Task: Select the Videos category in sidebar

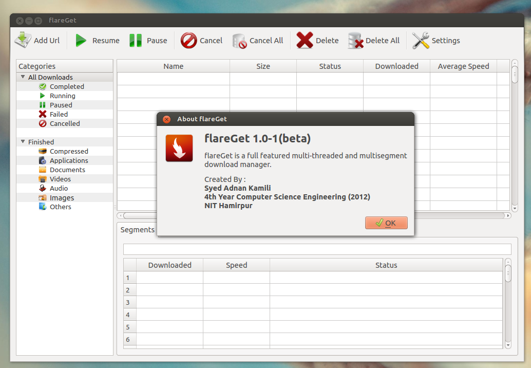Action: tap(60, 179)
